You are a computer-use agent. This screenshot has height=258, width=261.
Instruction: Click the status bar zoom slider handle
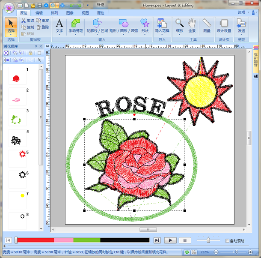[236, 252]
